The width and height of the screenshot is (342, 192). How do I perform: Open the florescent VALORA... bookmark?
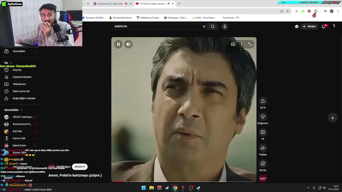click(x=94, y=18)
